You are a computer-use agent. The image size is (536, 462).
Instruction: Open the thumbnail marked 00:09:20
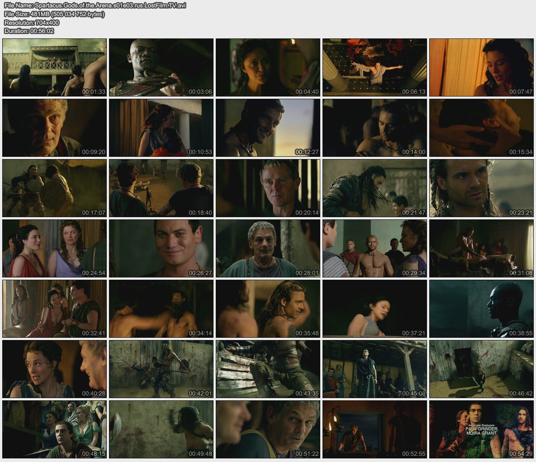coord(54,128)
